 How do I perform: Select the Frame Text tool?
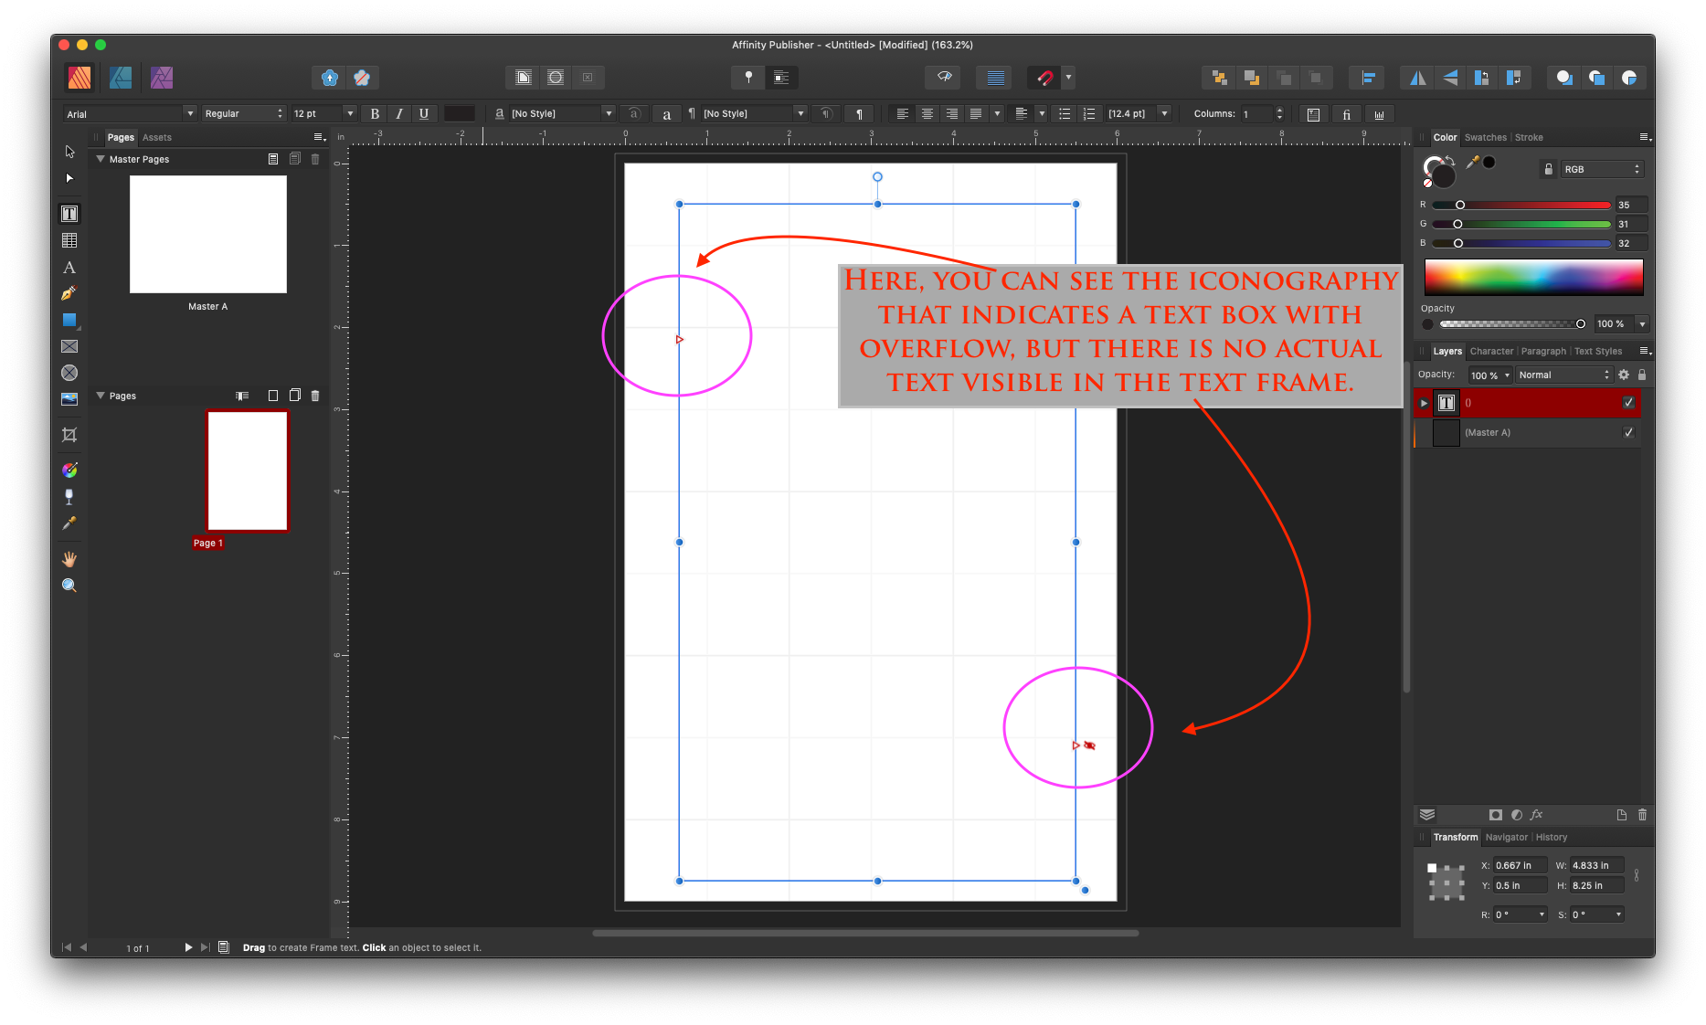point(69,214)
